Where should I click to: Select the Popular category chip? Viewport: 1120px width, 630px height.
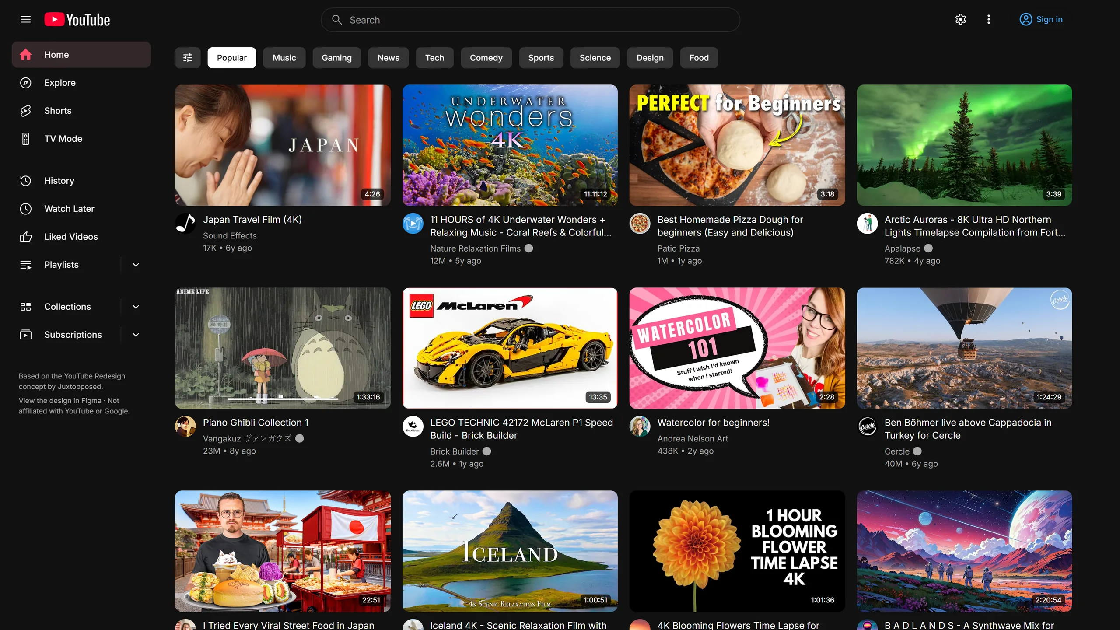pyautogui.click(x=231, y=58)
